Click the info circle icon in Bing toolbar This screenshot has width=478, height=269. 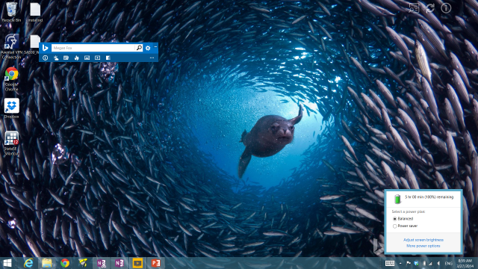pos(45,58)
